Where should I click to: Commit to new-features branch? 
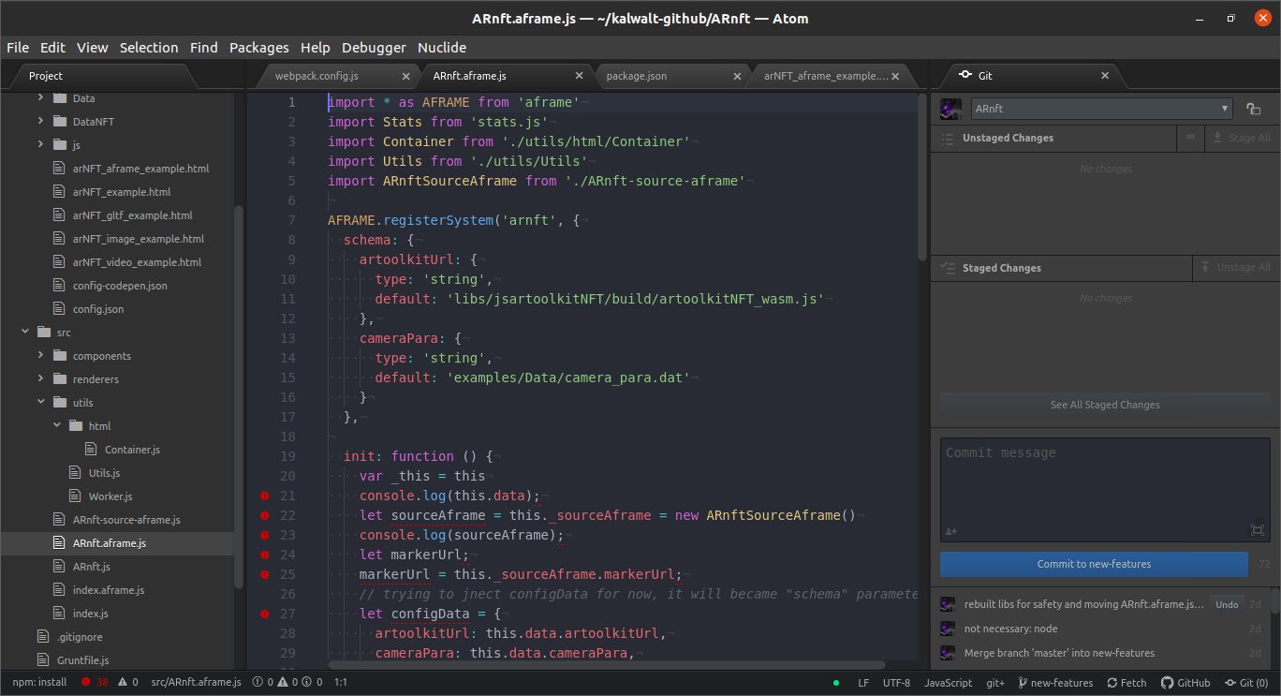pyautogui.click(x=1094, y=564)
